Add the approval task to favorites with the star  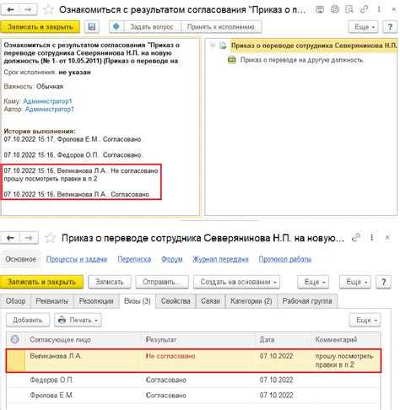tap(49, 10)
